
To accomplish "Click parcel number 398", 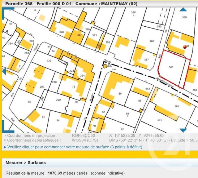I will [x=62, y=32].
